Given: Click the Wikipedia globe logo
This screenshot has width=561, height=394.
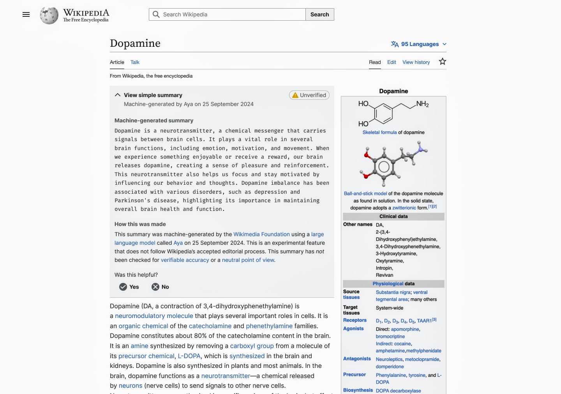Looking at the screenshot, I should tap(49, 15).
